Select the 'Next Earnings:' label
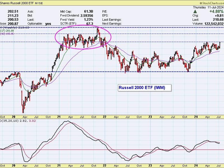Image resolution: width=224 pixels, height=168 pixels. 112,24
